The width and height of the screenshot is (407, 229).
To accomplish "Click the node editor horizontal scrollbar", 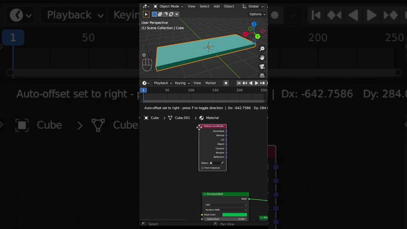I will click(x=164, y=220).
